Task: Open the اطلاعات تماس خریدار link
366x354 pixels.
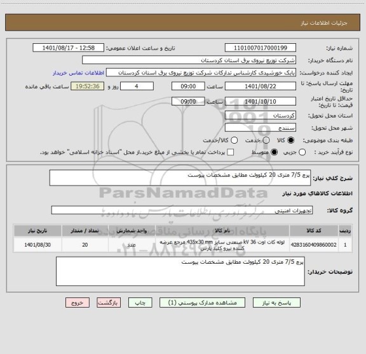Action: coord(78,73)
